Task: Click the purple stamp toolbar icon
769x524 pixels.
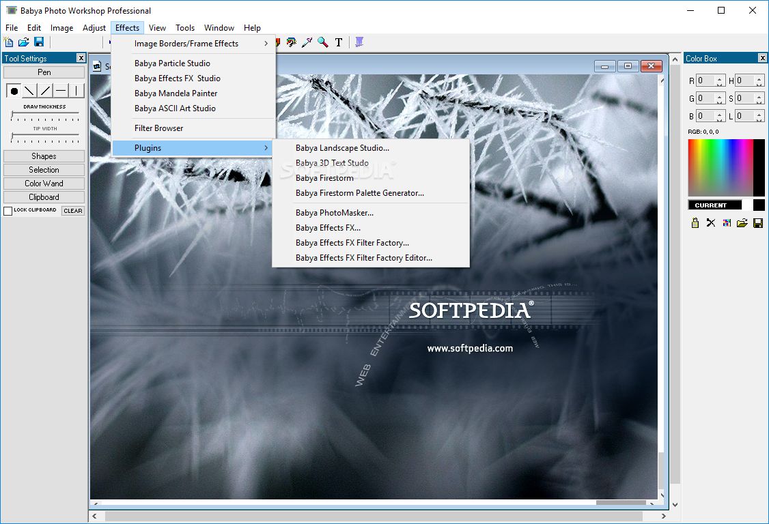Action: pyautogui.click(x=359, y=42)
